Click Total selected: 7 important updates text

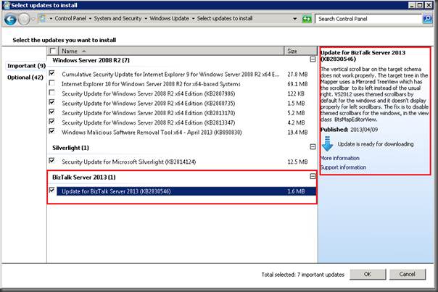click(x=303, y=275)
